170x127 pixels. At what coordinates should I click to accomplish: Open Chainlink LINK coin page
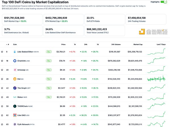[24, 61]
